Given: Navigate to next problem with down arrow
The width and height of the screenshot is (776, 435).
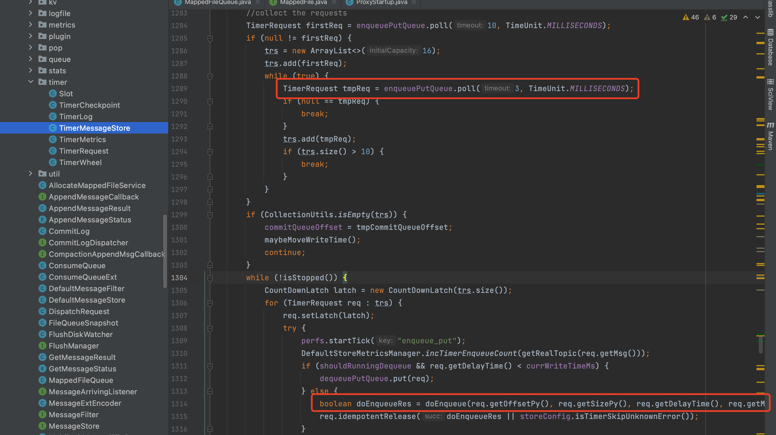Looking at the screenshot, I should coord(758,17).
